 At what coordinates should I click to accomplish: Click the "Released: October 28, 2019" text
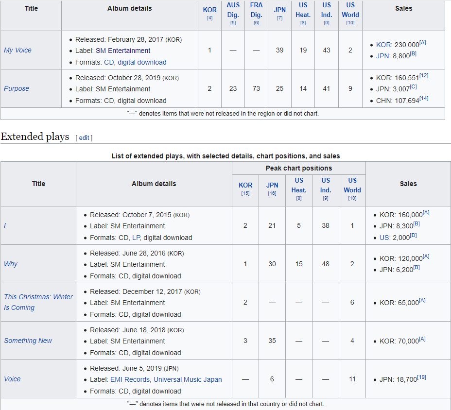pos(118,78)
